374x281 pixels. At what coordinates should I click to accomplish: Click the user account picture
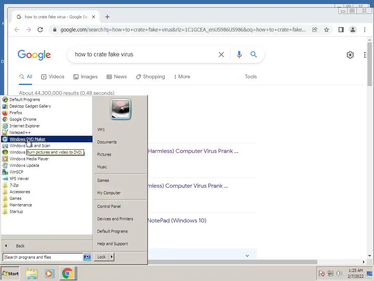coord(121,109)
